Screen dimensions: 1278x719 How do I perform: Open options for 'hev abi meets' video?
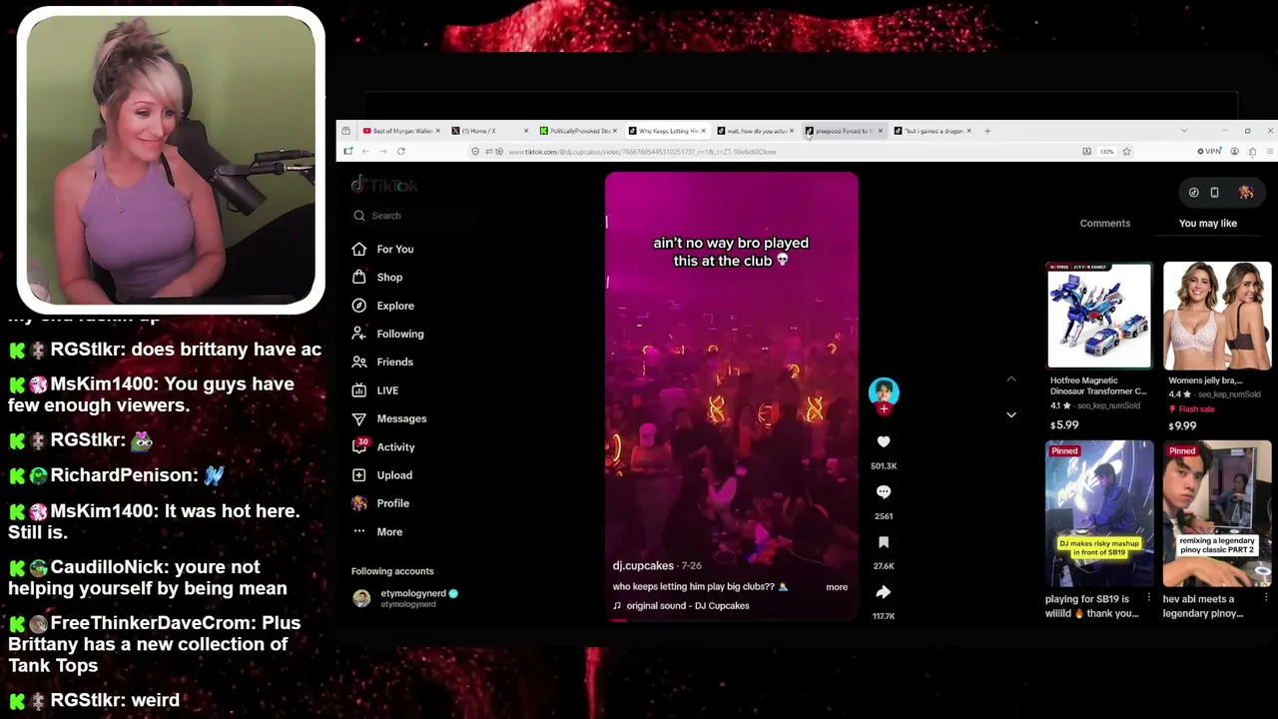[x=1265, y=599]
